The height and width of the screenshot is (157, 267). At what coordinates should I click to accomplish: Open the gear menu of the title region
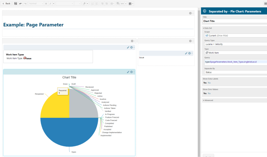tap(190, 13)
